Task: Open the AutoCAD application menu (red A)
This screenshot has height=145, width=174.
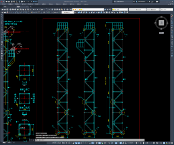Action: click(x=2, y=2)
